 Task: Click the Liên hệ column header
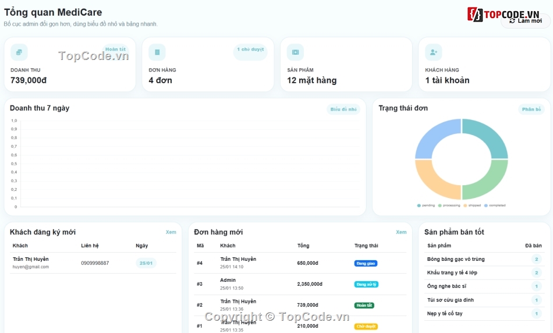click(x=90, y=246)
